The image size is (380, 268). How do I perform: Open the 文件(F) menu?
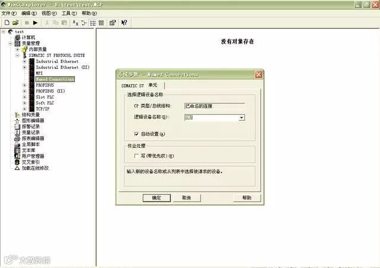[x=9, y=13]
